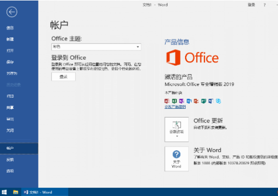Click the help question mark in title bar
Viewport: 278px width, 196px height.
click(265, 5)
